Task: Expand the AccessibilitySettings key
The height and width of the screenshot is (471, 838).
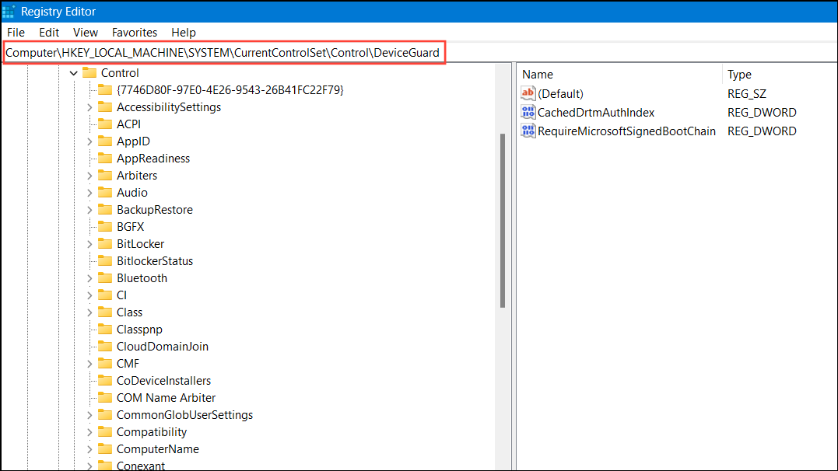Action: coord(89,107)
